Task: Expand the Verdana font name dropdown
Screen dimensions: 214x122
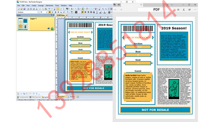Action: (38, 12)
